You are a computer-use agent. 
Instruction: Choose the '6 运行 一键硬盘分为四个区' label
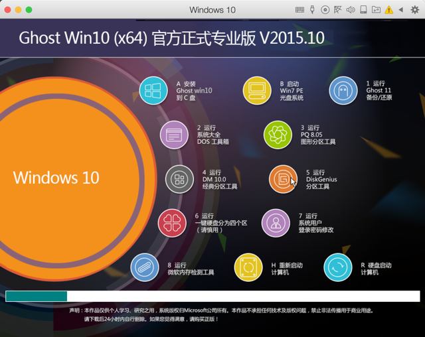tap(221, 223)
